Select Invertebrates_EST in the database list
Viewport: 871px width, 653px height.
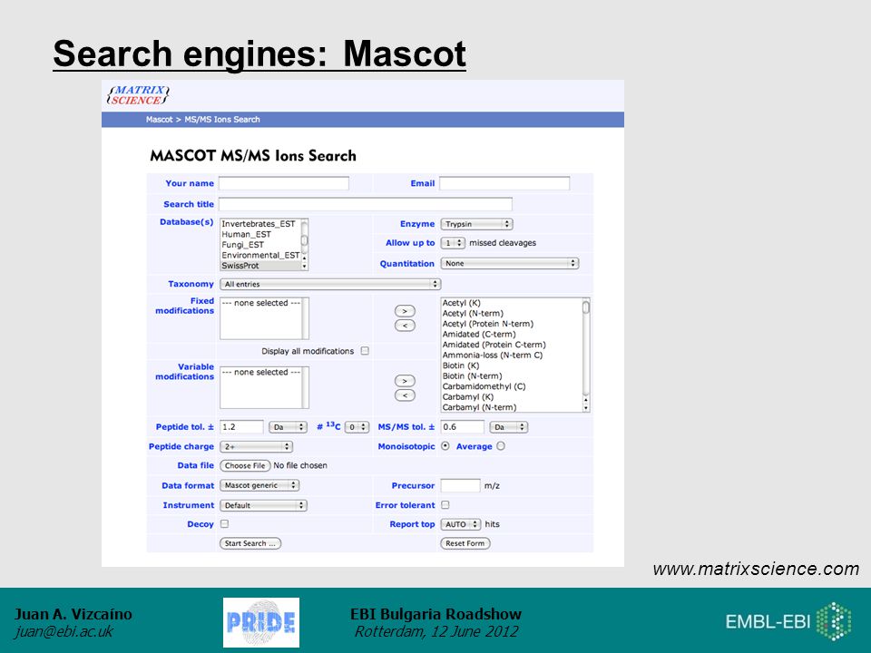259,224
